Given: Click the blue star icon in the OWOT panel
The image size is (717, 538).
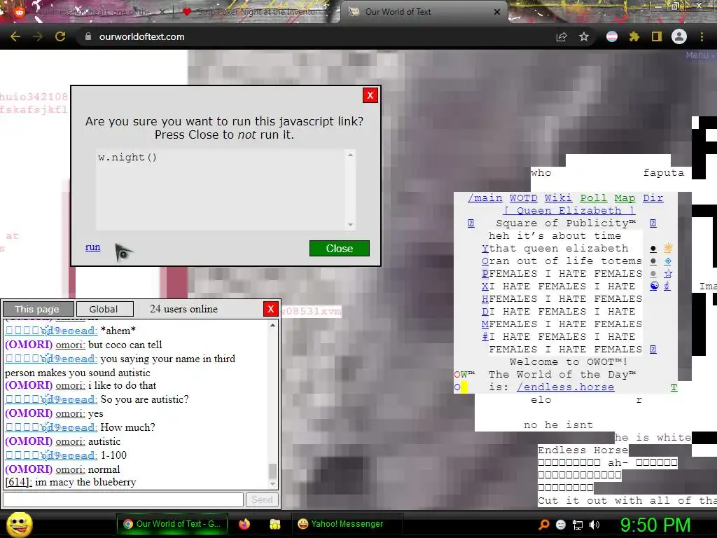Looking at the screenshot, I should click(668, 274).
